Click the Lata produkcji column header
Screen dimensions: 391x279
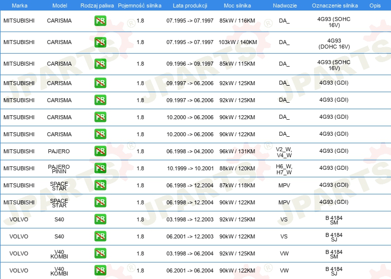tap(190, 6)
